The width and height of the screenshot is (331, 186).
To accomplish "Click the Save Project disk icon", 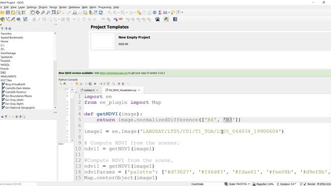I will point(8,12).
